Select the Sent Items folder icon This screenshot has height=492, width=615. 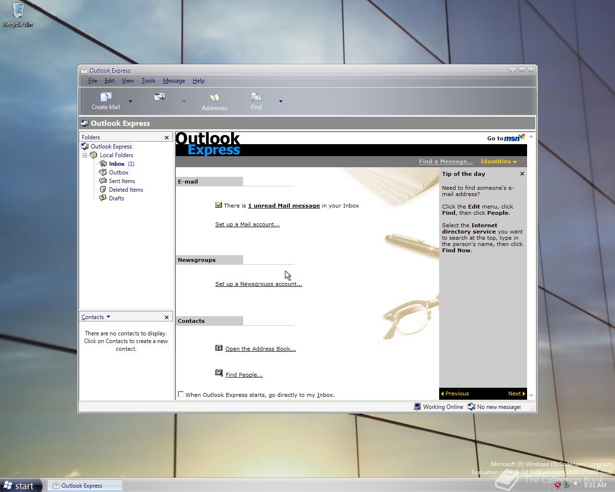pos(103,181)
